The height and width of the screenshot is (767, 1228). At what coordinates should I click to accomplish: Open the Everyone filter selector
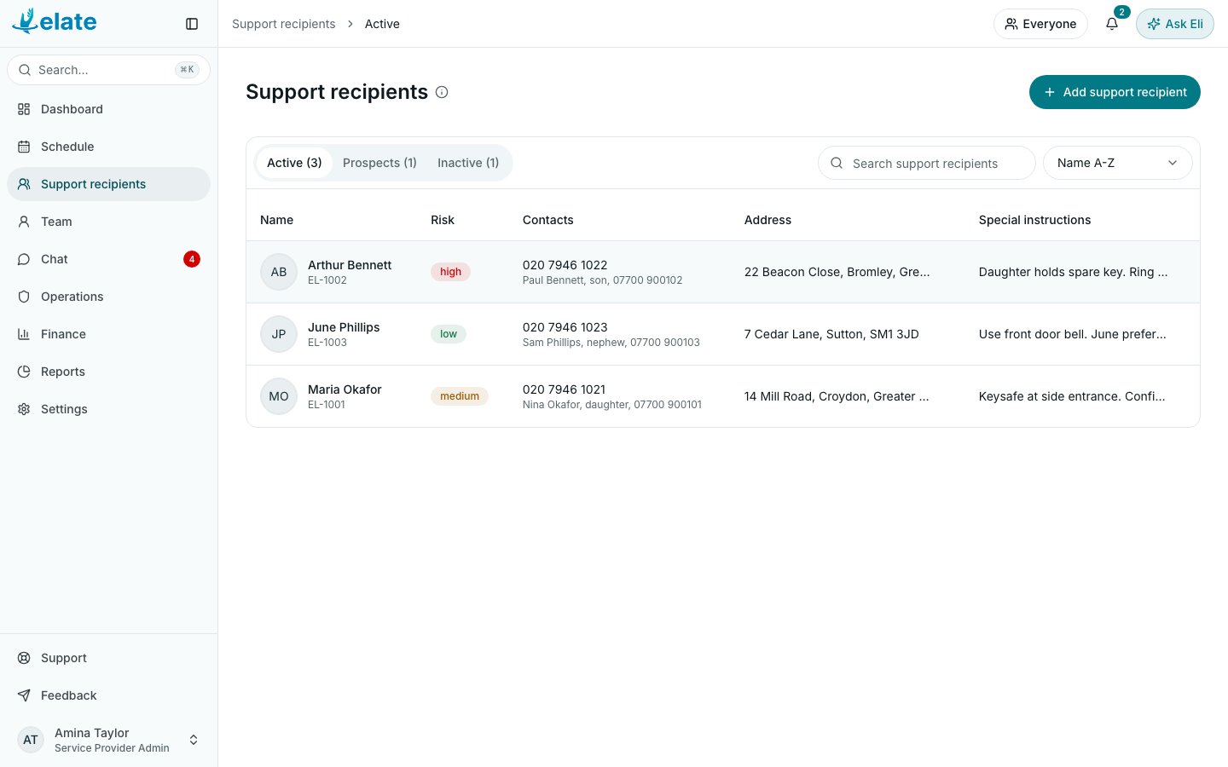coord(1040,24)
